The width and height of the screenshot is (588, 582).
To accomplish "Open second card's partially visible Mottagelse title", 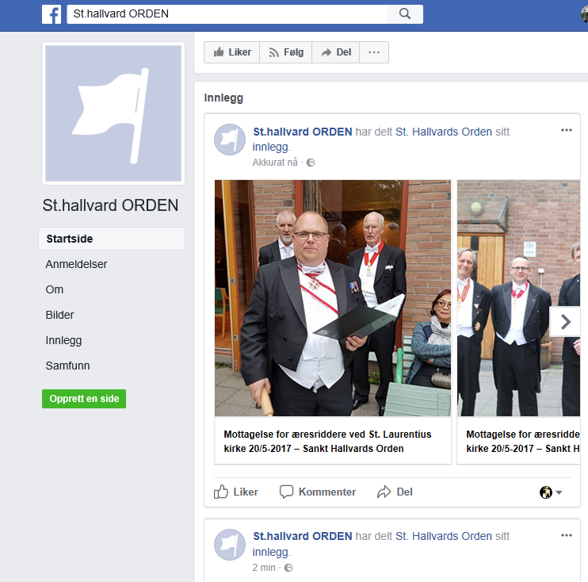I will [x=523, y=442].
